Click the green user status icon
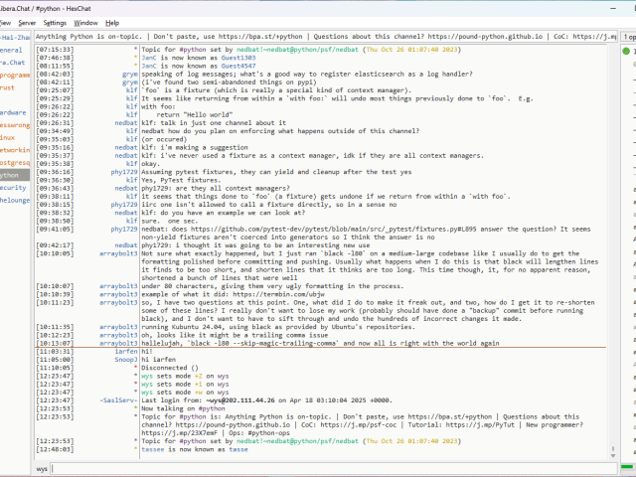 628,50
